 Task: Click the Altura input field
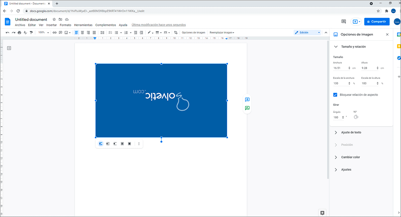[x=370, y=68]
